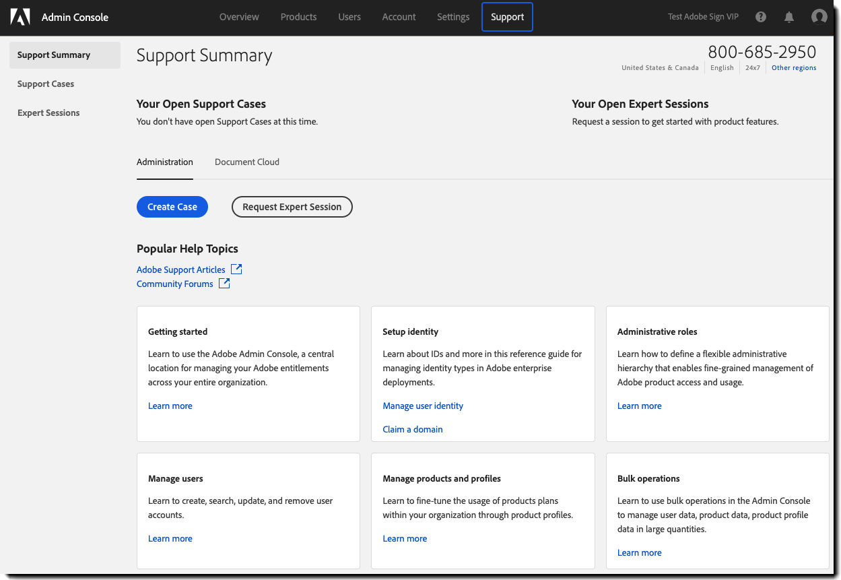Viewport: 841px width, 580px height.
Task: Click the Admin Console title
Action: click(x=75, y=17)
